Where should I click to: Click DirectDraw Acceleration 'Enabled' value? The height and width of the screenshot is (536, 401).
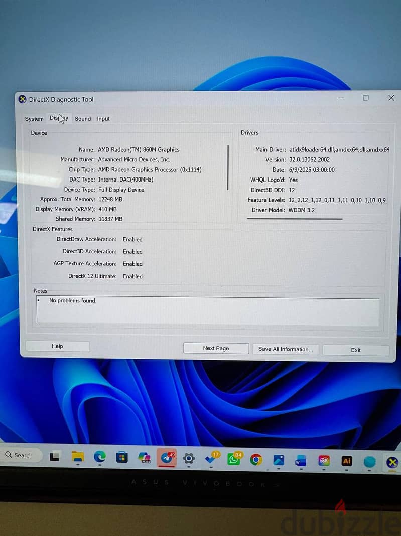tap(132, 240)
